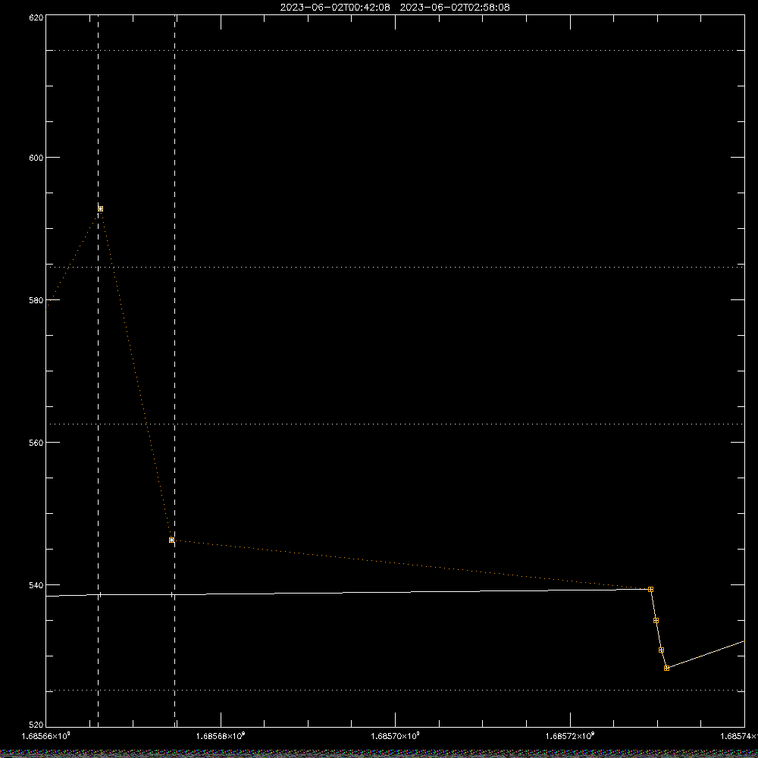The image size is (758, 758).
Task: Click the data marker near value 531
Action: click(661, 650)
